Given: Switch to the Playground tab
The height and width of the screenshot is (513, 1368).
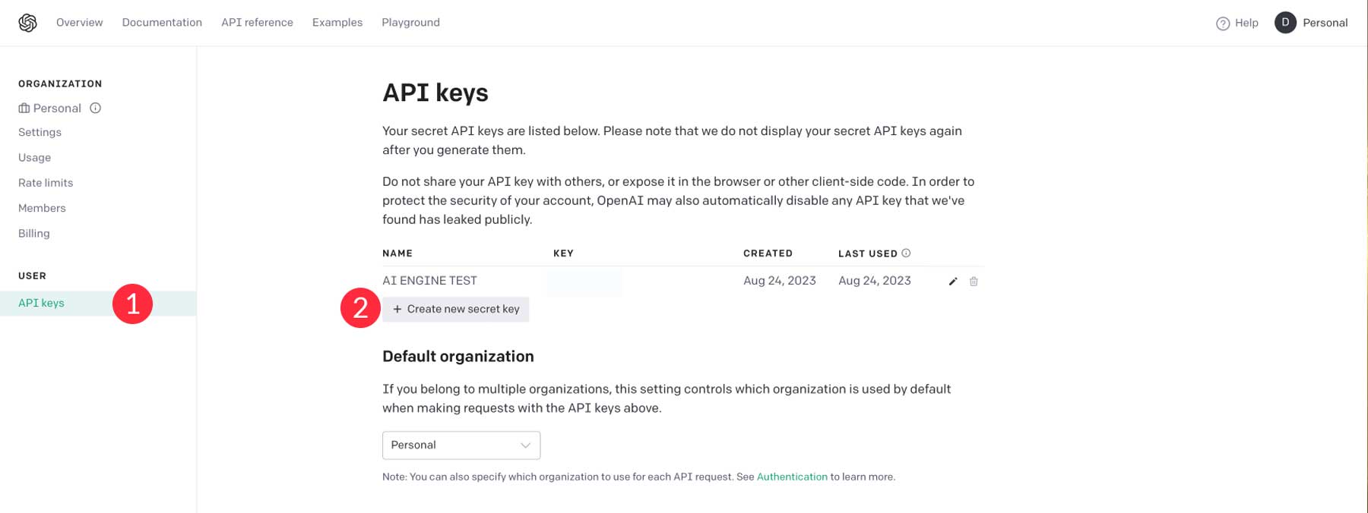Looking at the screenshot, I should coord(410,23).
